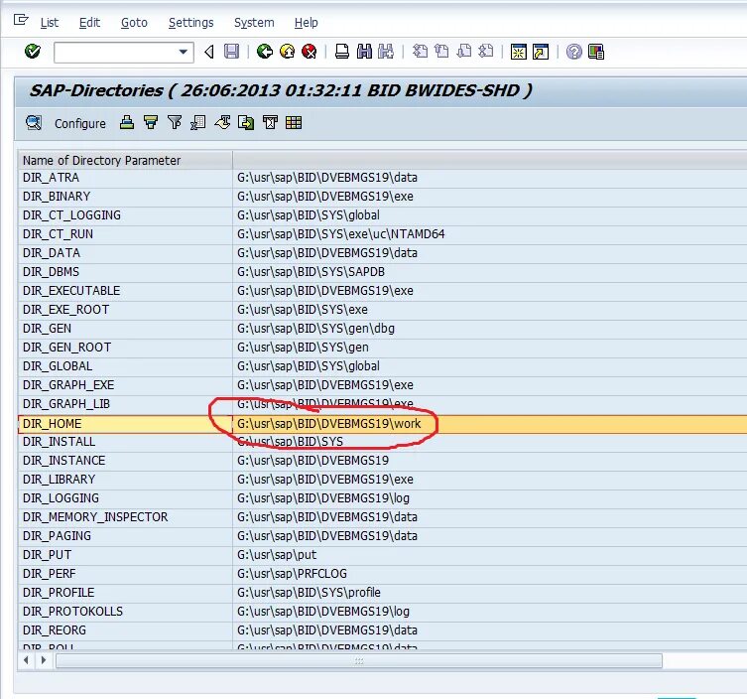Viewport: 747px width, 699px height.
Task: Select the DIR_CT_RUN parameter
Action: pos(58,234)
